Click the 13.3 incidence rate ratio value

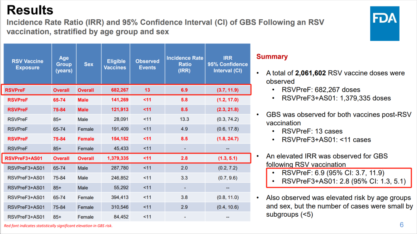(185, 120)
